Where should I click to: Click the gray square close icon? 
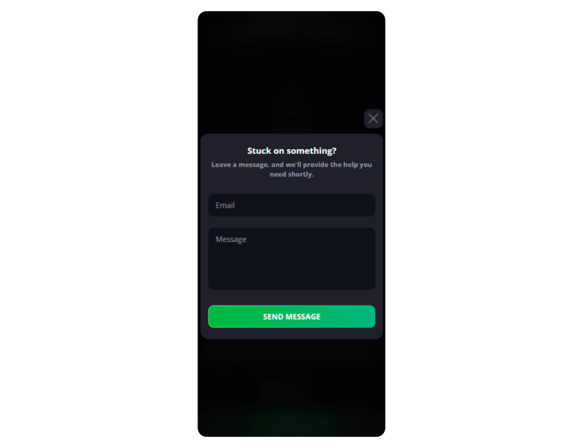373,119
